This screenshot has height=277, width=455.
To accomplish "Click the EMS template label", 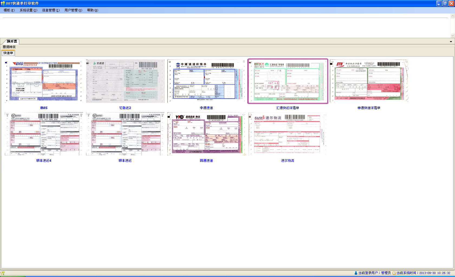I will [x=44, y=108].
